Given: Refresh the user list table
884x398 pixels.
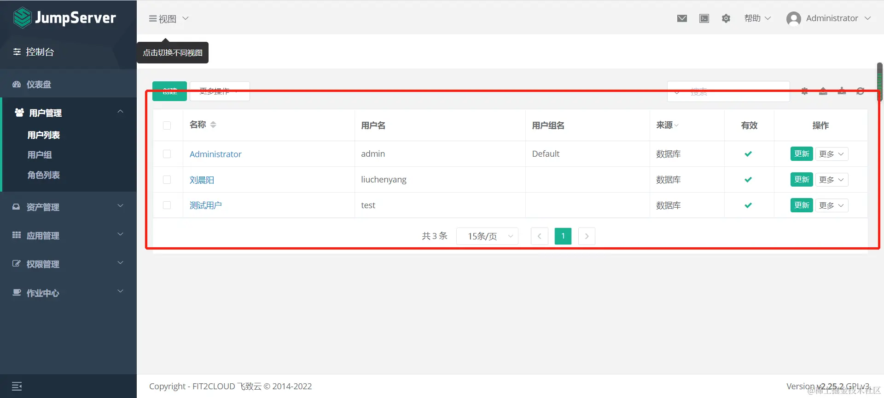Looking at the screenshot, I should tap(860, 91).
